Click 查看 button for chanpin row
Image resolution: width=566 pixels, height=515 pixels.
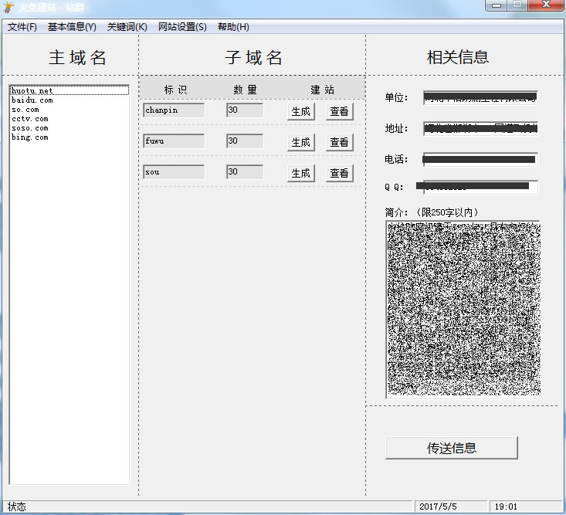click(x=339, y=111)
